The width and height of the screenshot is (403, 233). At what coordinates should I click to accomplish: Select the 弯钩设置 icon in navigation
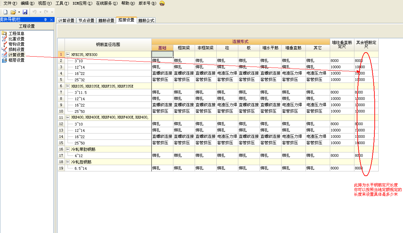4,44
